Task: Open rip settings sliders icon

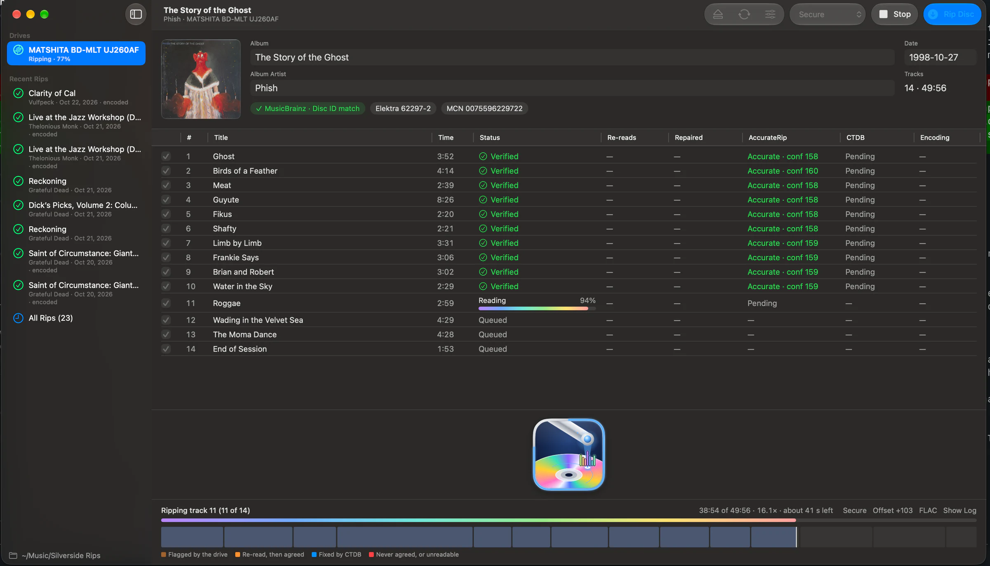Action: 770,14
